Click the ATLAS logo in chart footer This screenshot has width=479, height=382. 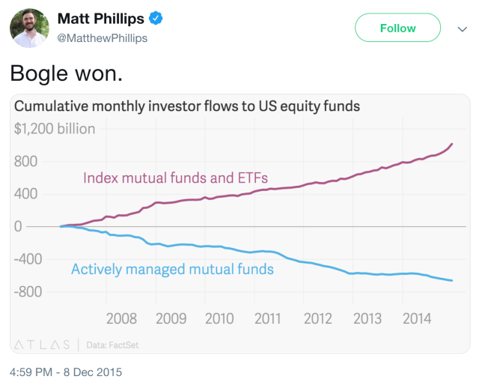click(x=43, y=345)
